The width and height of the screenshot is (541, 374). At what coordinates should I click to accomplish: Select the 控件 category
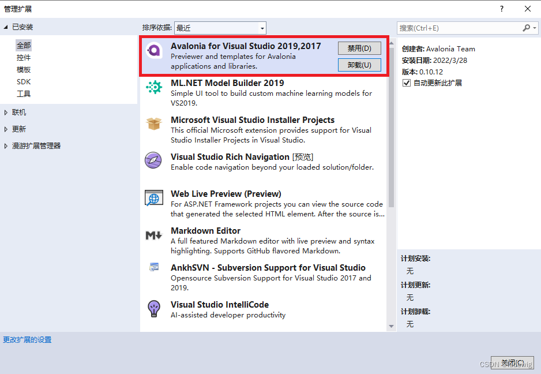[24, 58]
